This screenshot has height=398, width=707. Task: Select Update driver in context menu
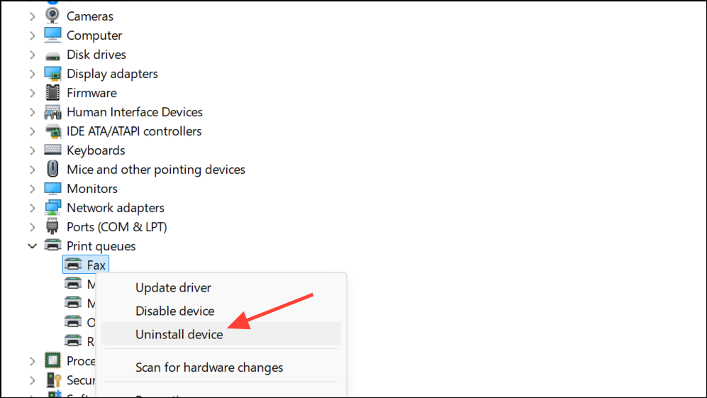point(173,288)
